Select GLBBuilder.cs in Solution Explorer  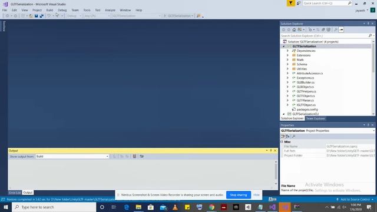(x=305, y=82)
